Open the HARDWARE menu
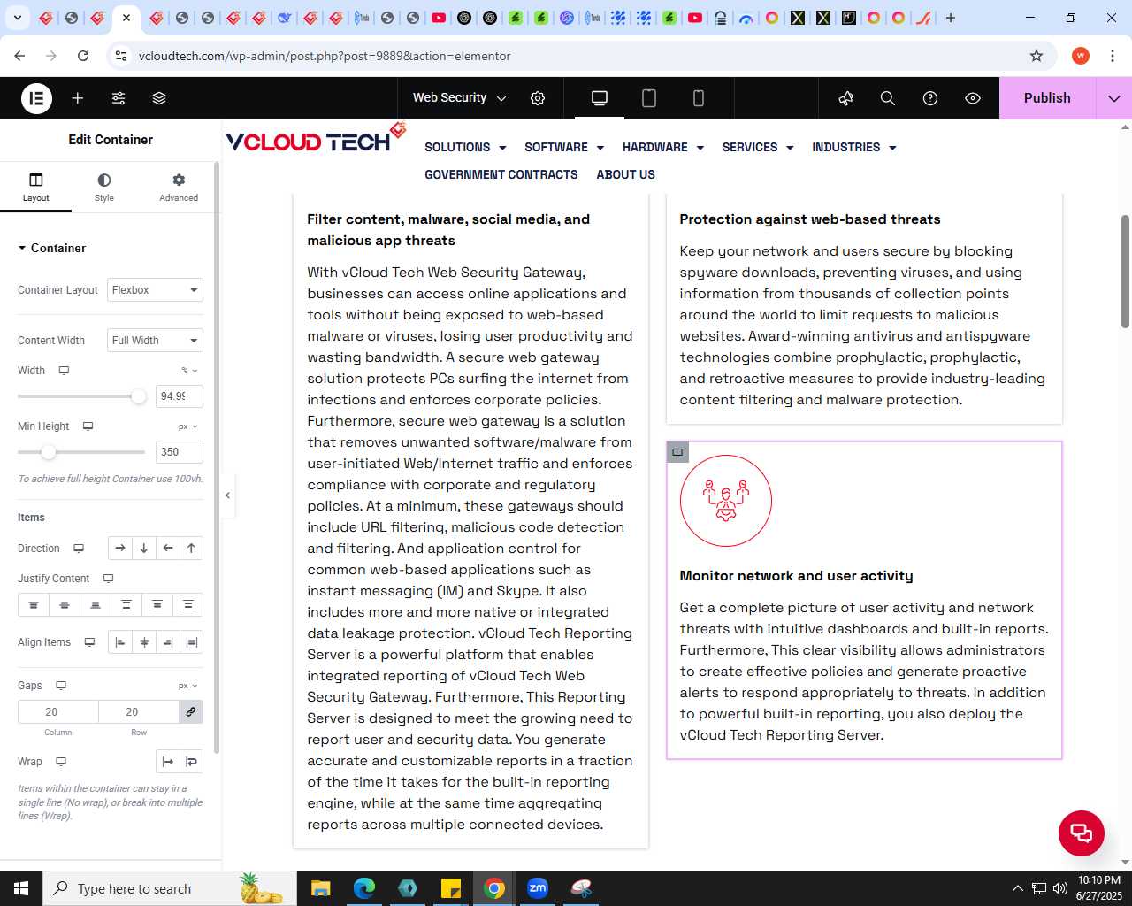This screenshot has width=1132, height=906. [663, 148]
